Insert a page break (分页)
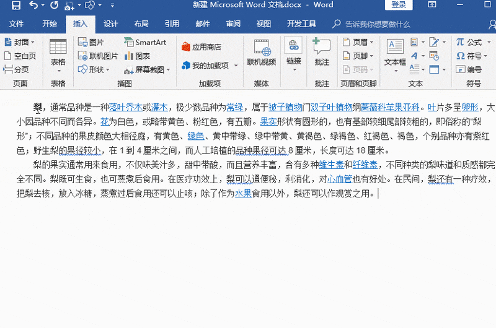The height and width of the screenshot is (328, 496). 17,69
